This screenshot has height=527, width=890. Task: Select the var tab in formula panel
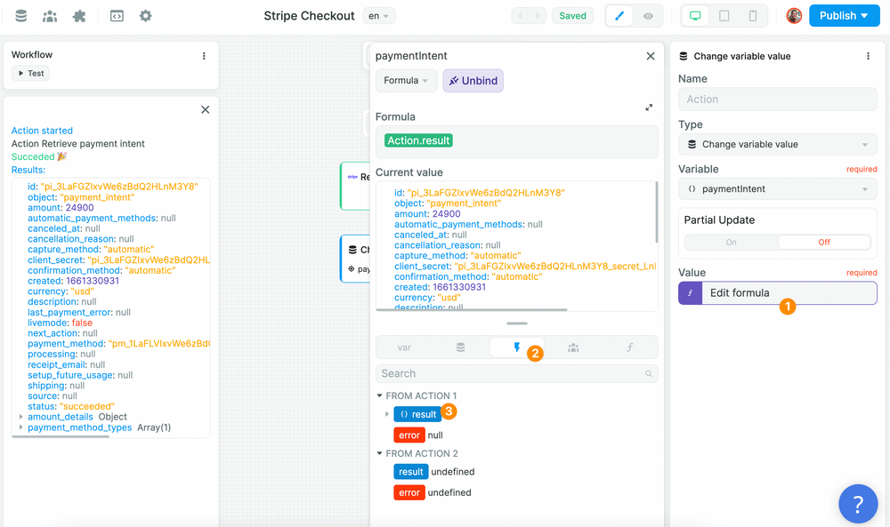[404, 347]
